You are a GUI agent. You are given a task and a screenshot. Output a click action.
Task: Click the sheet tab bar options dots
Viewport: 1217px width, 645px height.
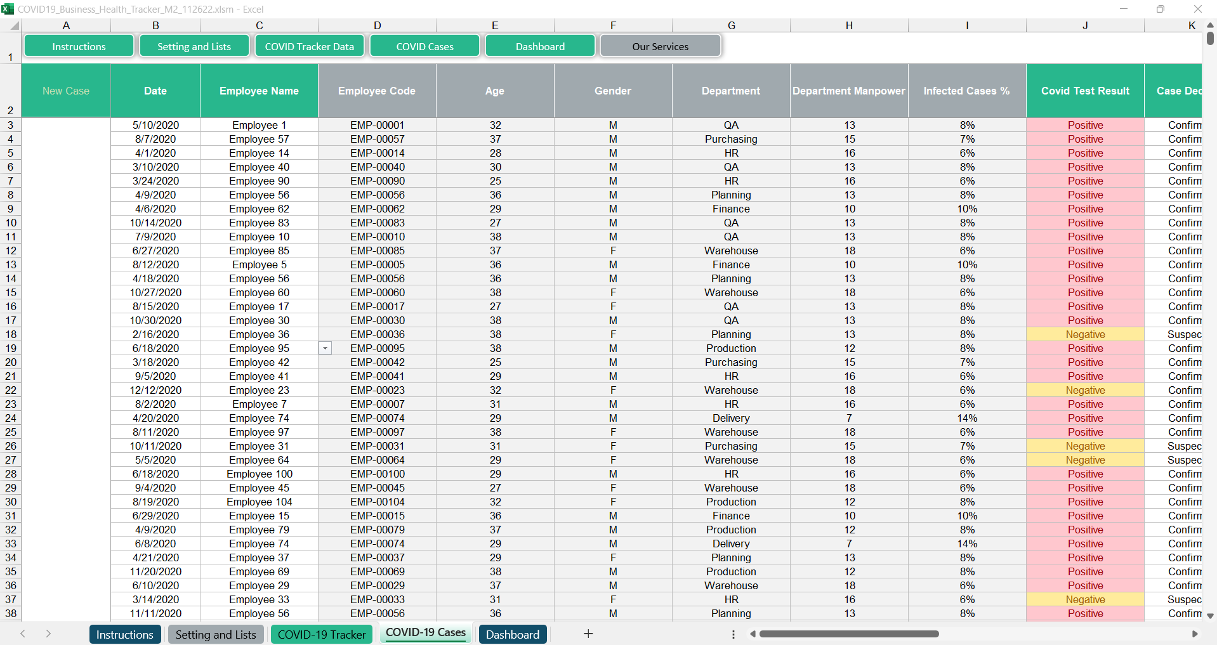[x=733, y=634]
